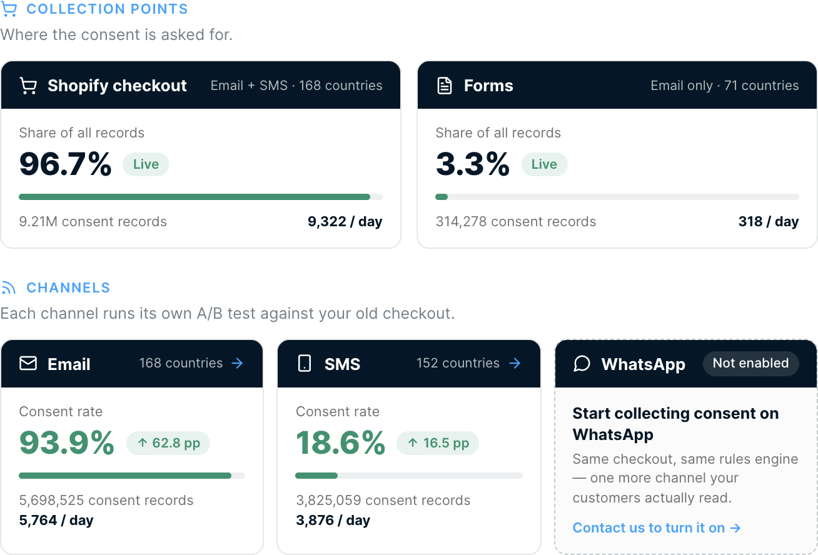Click the Forms document icon
Image resolution: width=818 pixels, height=555 pixels.
click(444, 86)
